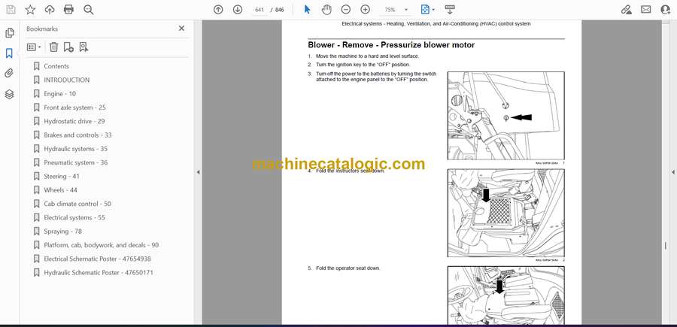Jump to Engine - 10 bookmark
Screen dimensions: 677x327
pyautogui.click(x=59, y=94)
